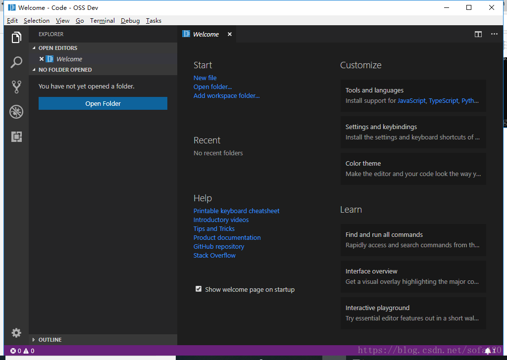Screen dimensions: 507x360
Task: Open the Manage gear icon
Action: (x=16, y=333)
